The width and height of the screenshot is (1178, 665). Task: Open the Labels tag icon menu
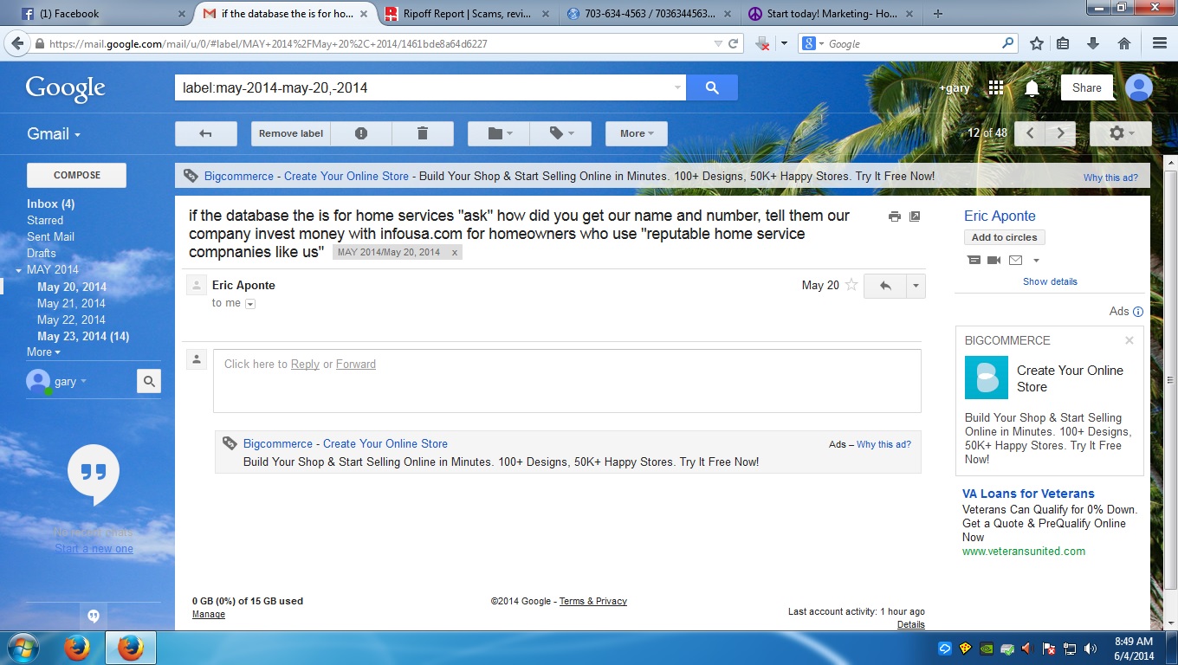tap(560, 133)
